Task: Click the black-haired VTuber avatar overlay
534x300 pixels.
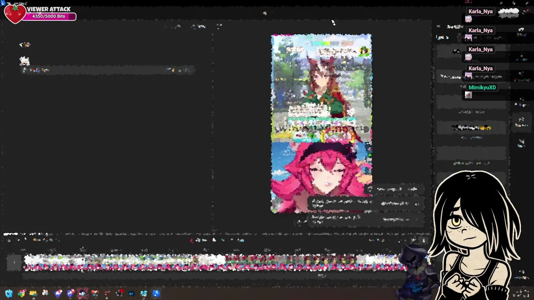Action: [x=476, y=235]
